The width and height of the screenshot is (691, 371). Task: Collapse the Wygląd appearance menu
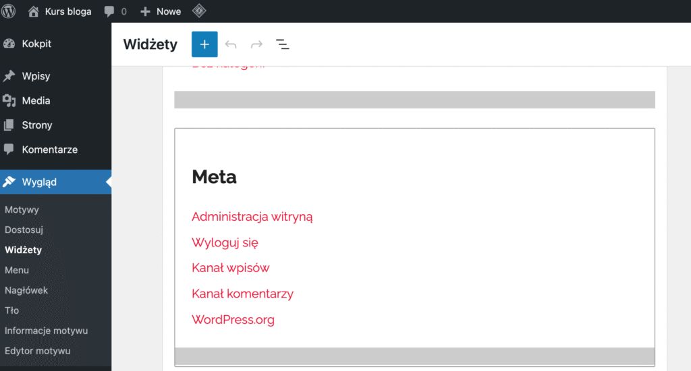click(x=39, y=182)
